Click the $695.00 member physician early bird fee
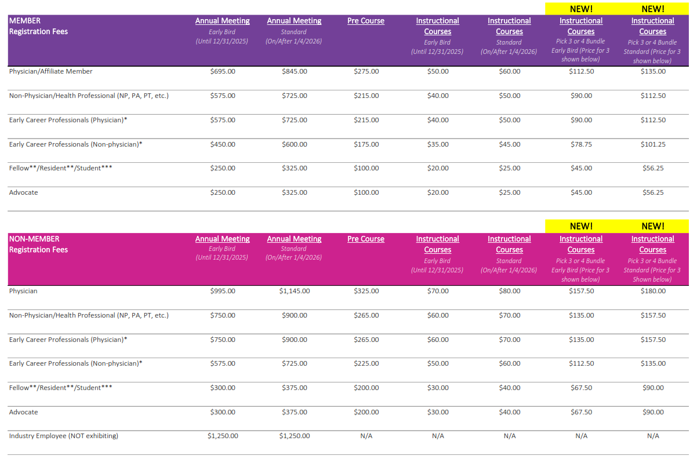 click(x=223, y=71)
